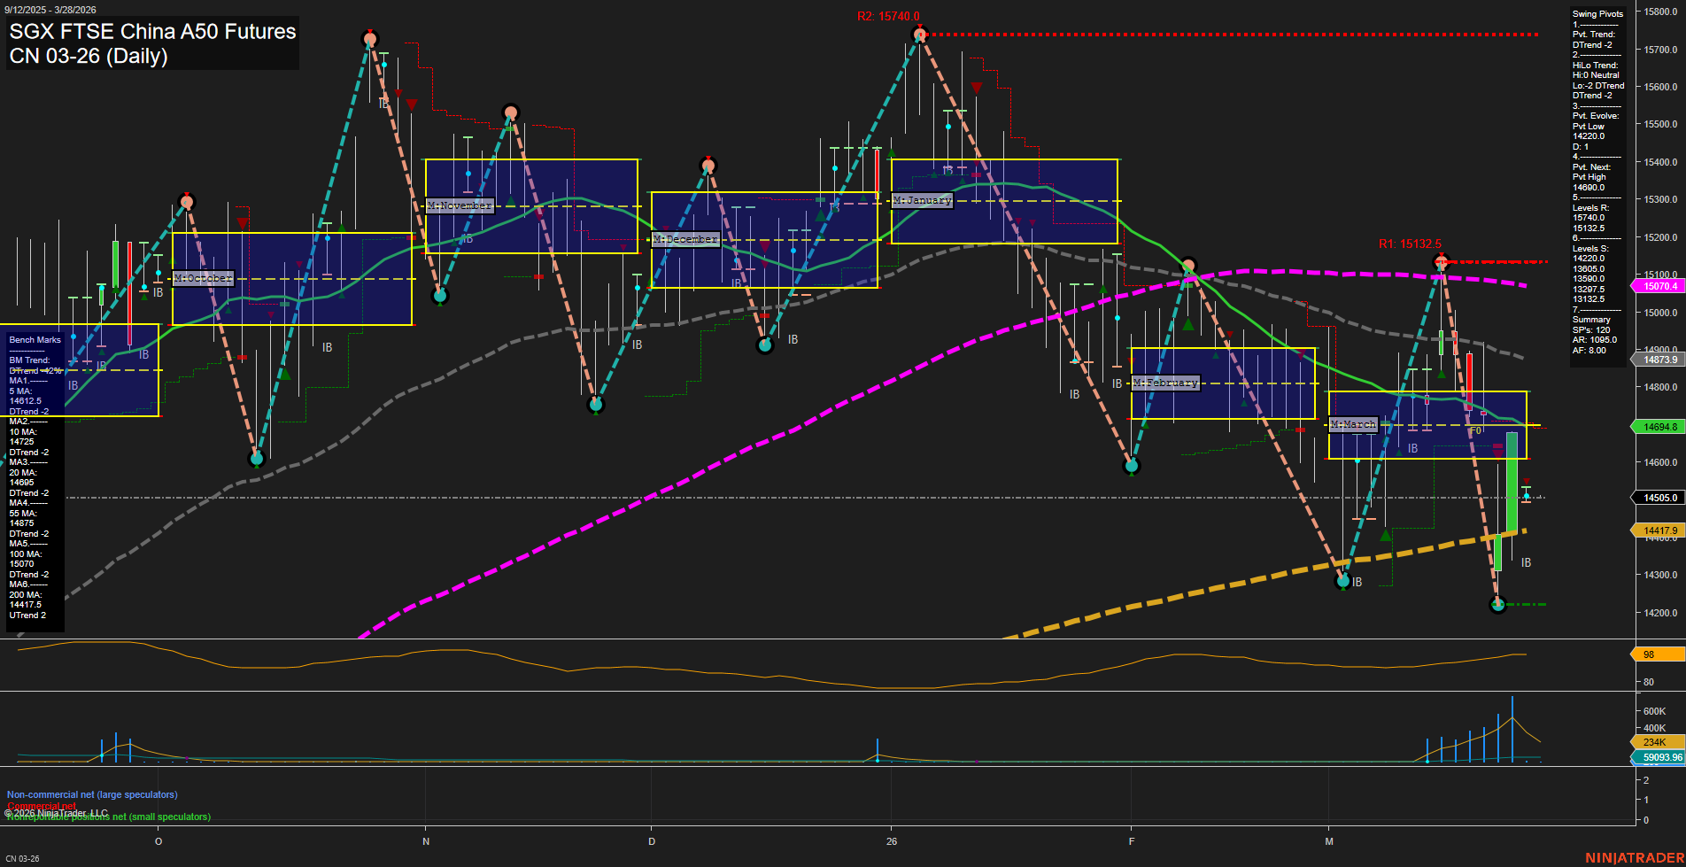
Task: Select the M:March monthly range label
Action: point(1353,424)
